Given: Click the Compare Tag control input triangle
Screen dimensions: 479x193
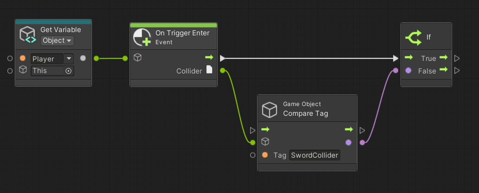Looking at the screenshot, I should point(252,130).
